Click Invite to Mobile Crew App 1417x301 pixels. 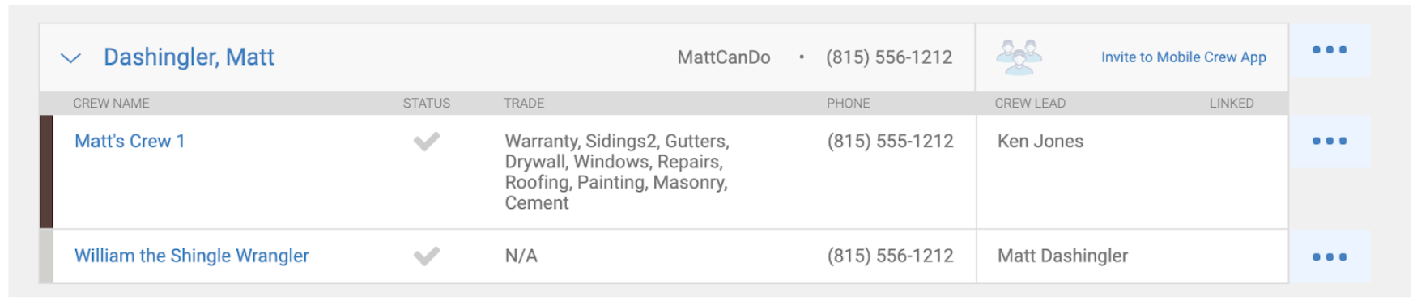pos(1183,57)
